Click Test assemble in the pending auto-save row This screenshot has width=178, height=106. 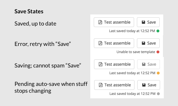point(114,85)
